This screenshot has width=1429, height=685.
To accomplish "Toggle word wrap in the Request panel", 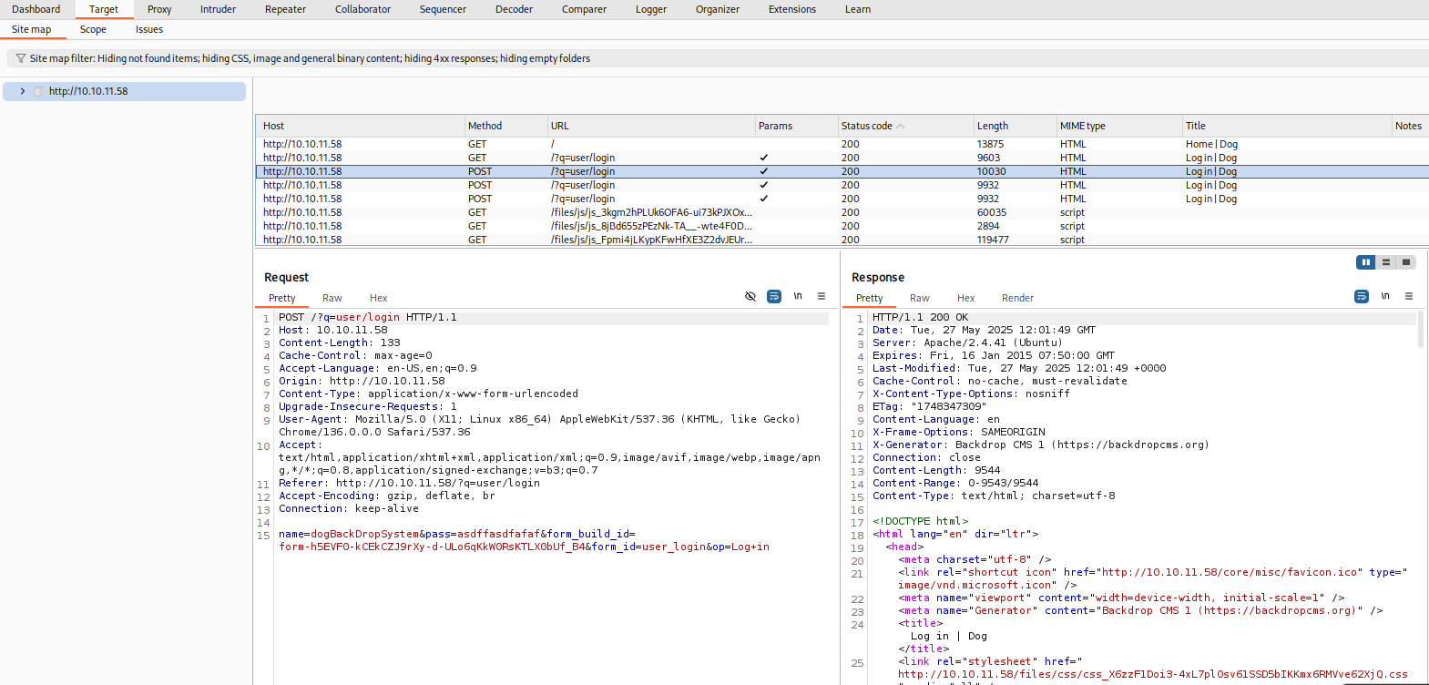I will 774,297.
